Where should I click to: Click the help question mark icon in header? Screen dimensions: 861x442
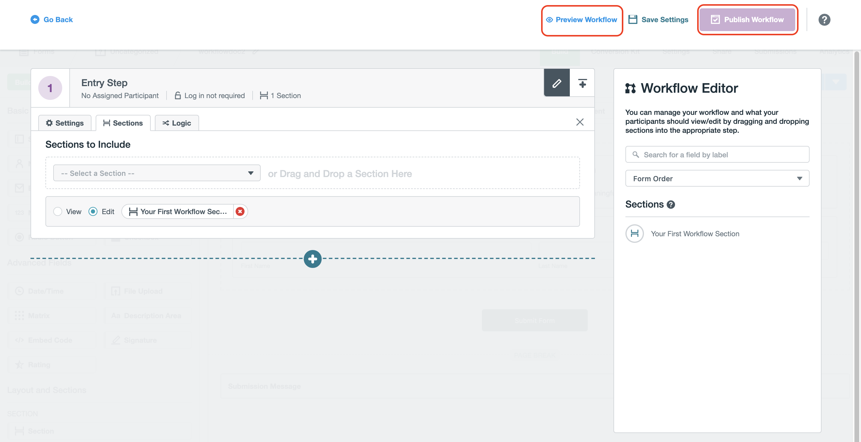(x=824, y=20)
